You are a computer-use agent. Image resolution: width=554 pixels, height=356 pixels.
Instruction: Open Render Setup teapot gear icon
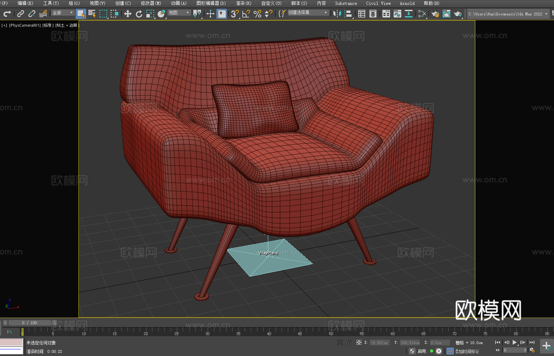[x=435, y=14]
